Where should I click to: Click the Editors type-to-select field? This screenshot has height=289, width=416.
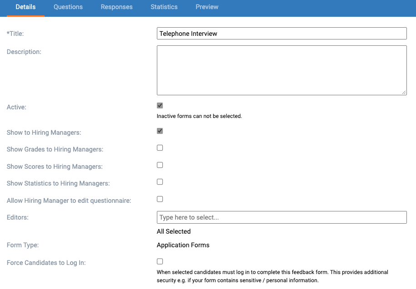click(282, 217)
